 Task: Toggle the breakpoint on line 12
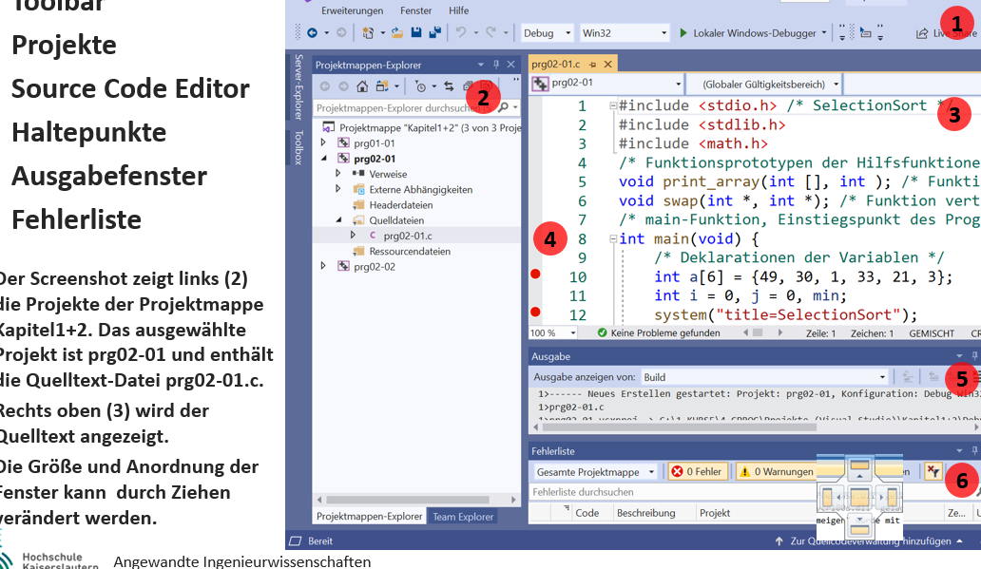(535, 313)
